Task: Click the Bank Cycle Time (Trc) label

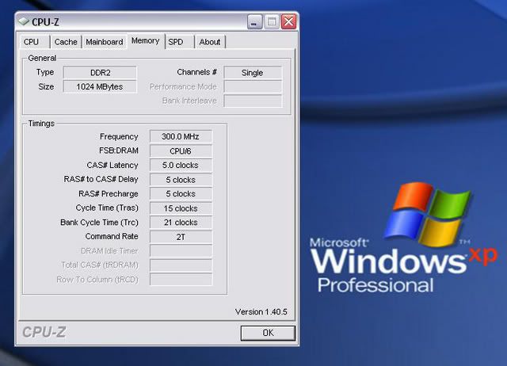Action: coord(99,223)
